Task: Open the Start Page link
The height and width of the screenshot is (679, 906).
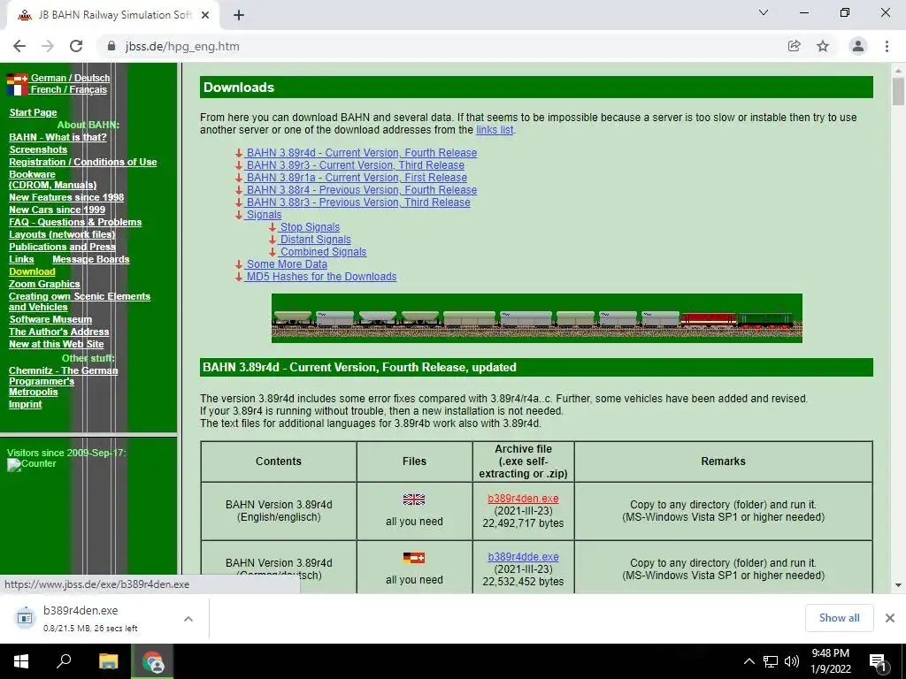Action: (33, 112)
